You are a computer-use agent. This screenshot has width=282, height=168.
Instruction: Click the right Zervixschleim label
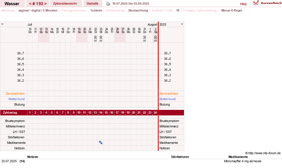click(169, 93)
